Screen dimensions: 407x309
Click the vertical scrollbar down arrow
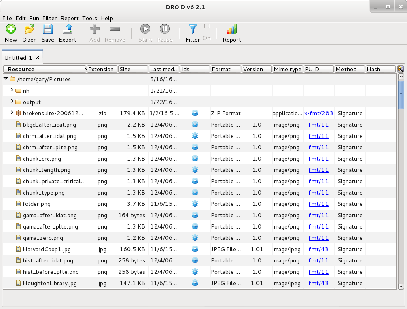click(x=401, y=286)
